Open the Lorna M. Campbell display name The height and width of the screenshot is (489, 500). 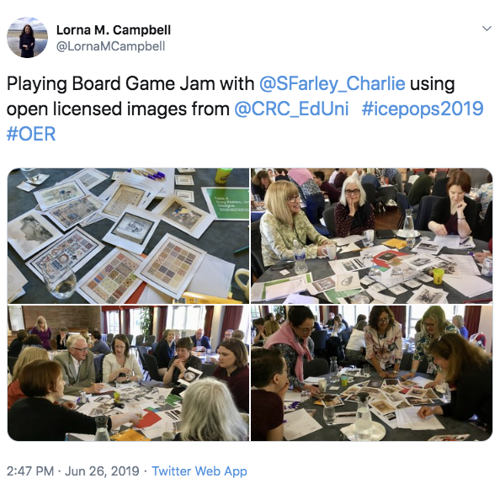pyautogui.click(x=114, y=30)
